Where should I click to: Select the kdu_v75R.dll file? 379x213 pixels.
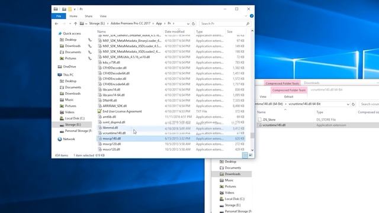click(111, 63)
